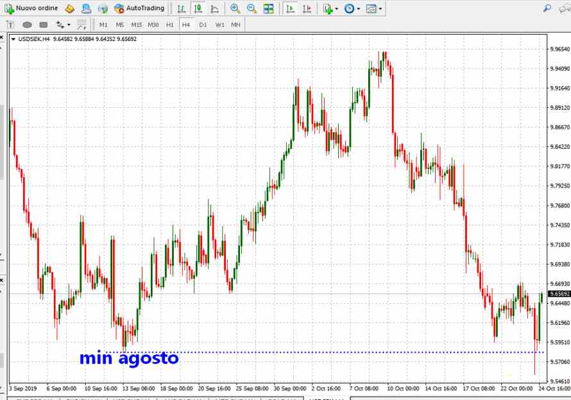
Task: Toggle the AutoTrading button
Action: 139,8
